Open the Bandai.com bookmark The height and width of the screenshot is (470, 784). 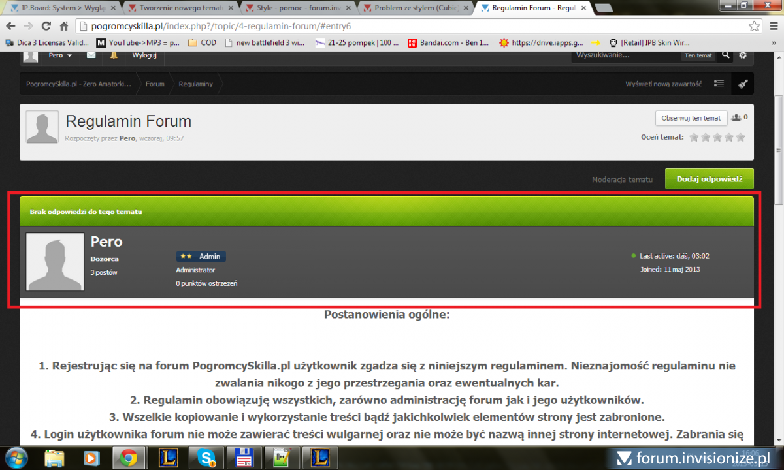pos(448,42)
